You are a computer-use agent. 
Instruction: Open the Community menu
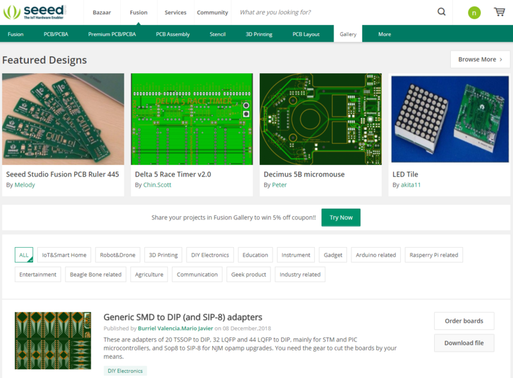point(212,12)
